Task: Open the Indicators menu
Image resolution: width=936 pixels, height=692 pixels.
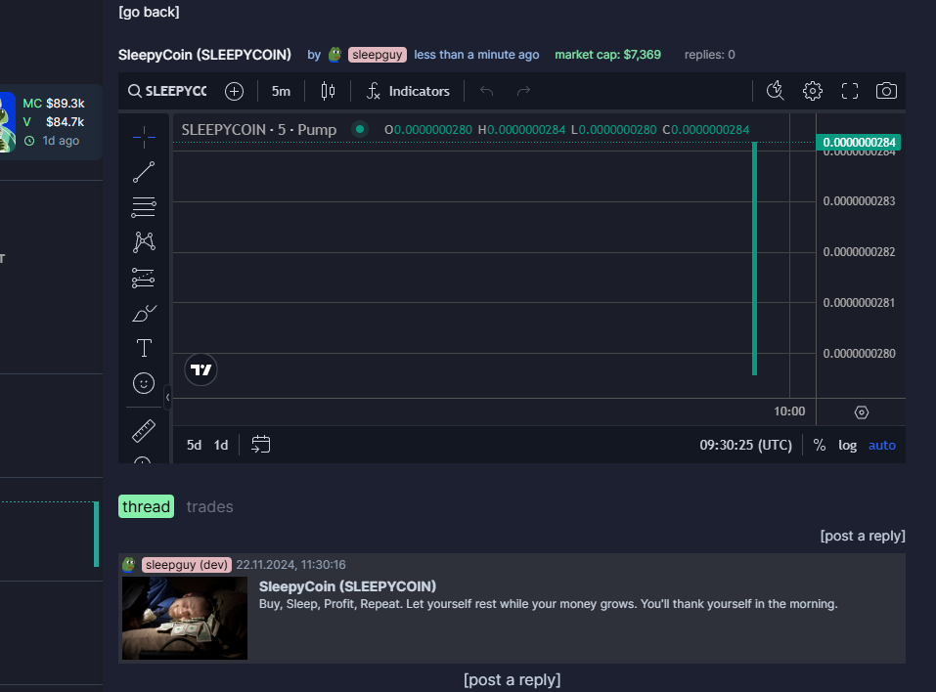Action: (408, 91)
